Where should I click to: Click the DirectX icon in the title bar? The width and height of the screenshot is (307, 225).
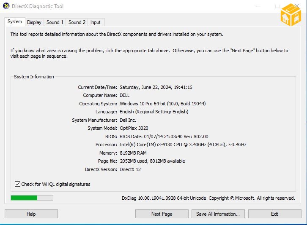(x=6, y=6)
